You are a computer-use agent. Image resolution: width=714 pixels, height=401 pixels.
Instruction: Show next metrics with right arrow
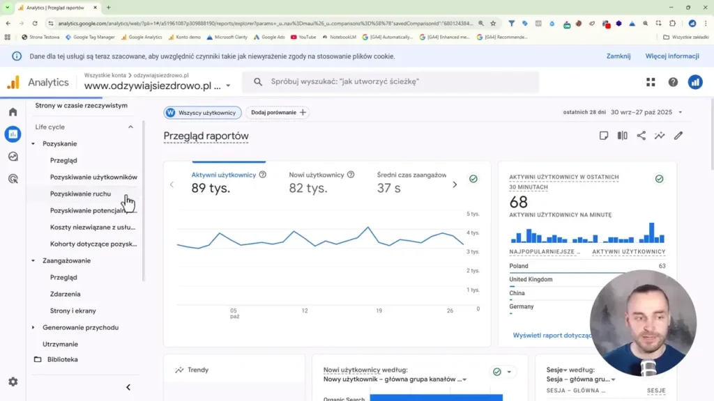click(455, 184)
